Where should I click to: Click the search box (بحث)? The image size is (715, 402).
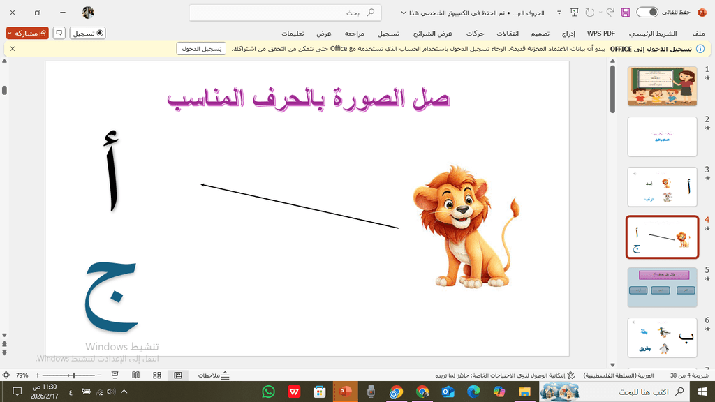click(x=285, y=13)
